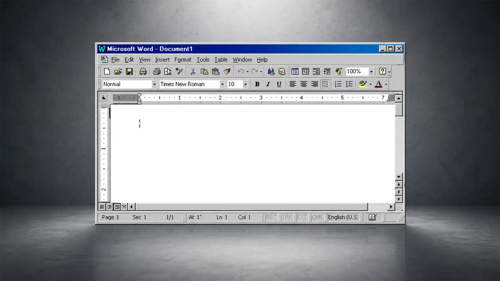Expand the Normal style dropdown
Viewport: 500px width, 281px height.
[154, 84]
